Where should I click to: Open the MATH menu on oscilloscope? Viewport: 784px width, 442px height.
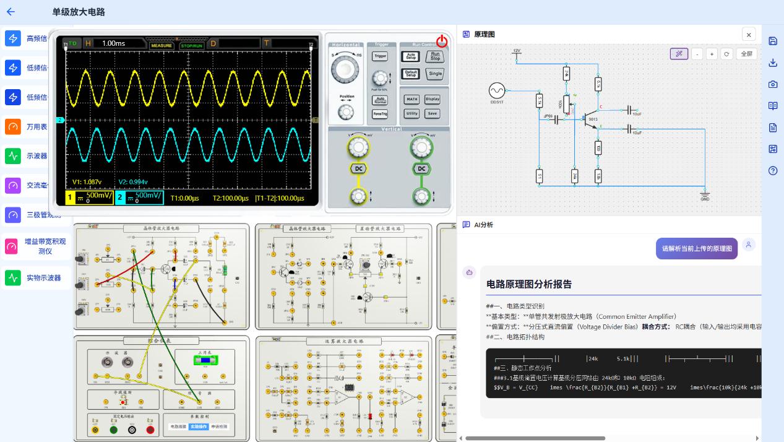411,99
